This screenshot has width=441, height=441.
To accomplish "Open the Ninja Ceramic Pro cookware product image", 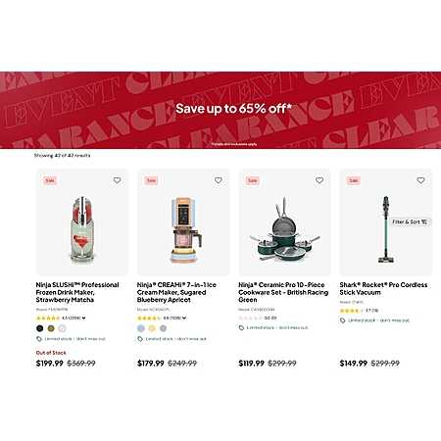I will pyautogui.click(x=284, y=222).
